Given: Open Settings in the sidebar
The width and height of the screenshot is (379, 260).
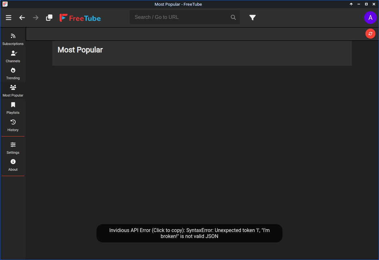Looking at the screenshot, I should pyautogui.click(x=13, y=148).
